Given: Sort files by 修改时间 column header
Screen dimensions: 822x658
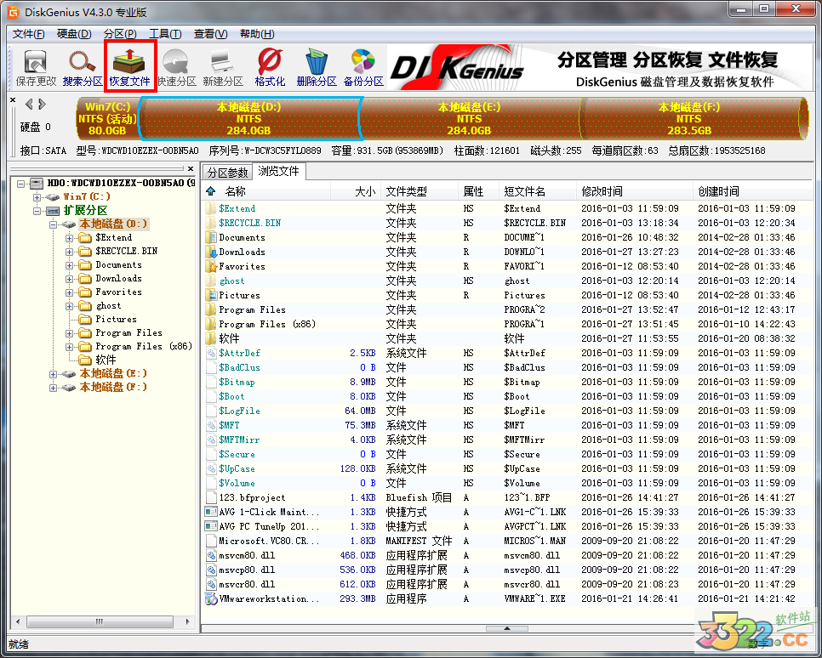Looking at the screenshot, I should click(x=602, y=191).
